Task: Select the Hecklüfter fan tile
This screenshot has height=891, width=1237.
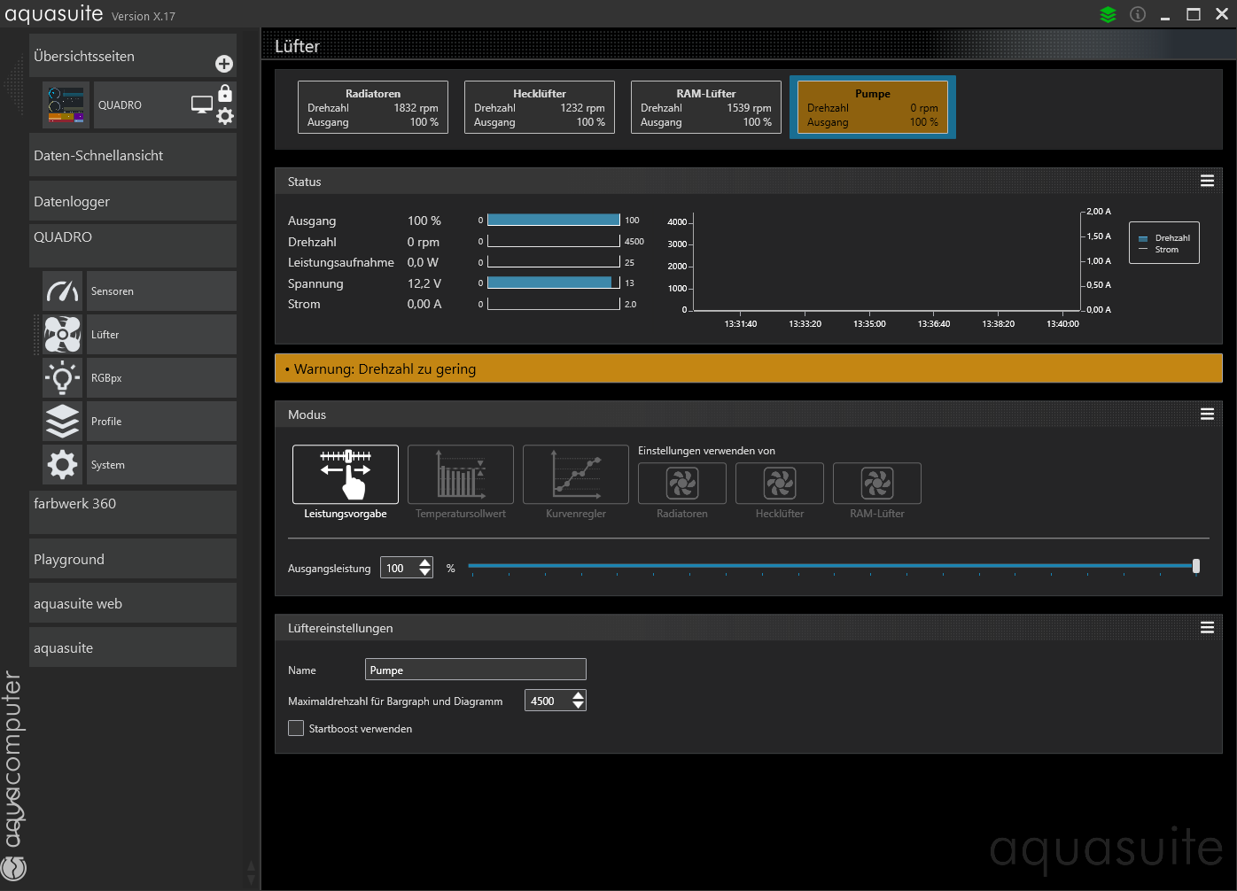Action: [x=540, y=107]
